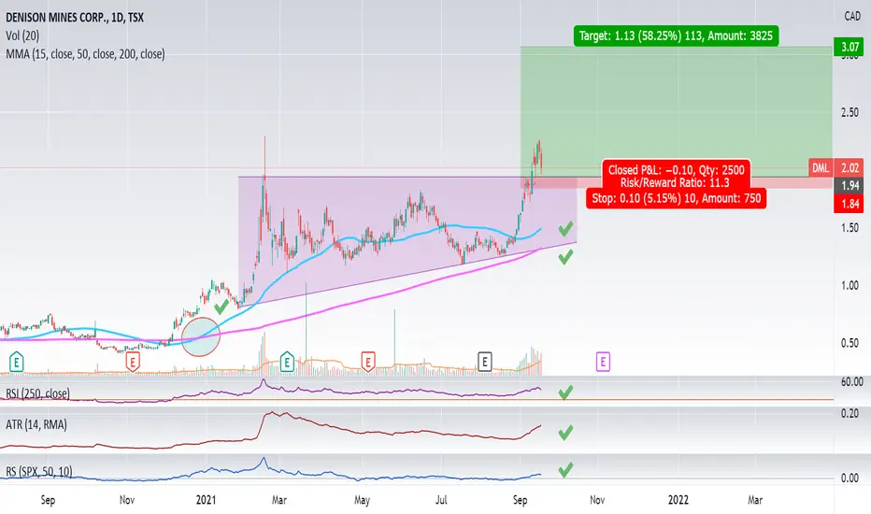Click the 2.50 price axis label
871x514 pixels.
(x=850, y=113)
